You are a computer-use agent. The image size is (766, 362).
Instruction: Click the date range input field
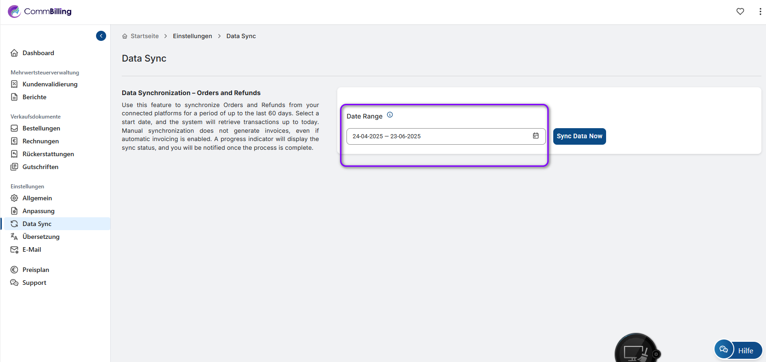click(x=437, y=136)
